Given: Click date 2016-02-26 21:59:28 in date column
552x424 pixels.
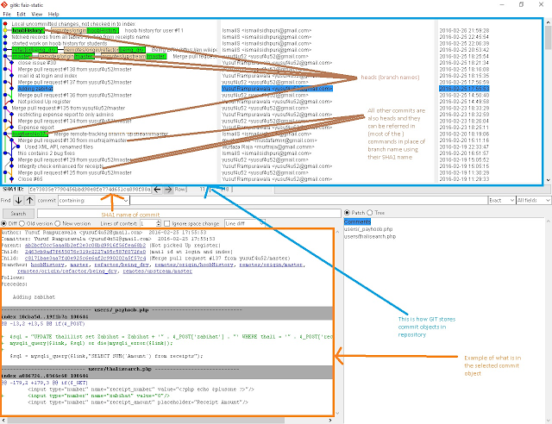Looking at the screenshot, I should (x=464, y=31).
